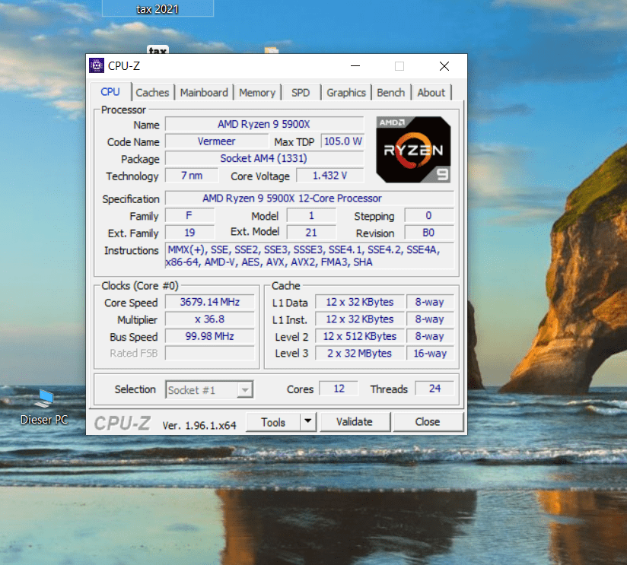Select the SPD tab
The width and height of the screenshot is (627, 565).
pos(301,93)
